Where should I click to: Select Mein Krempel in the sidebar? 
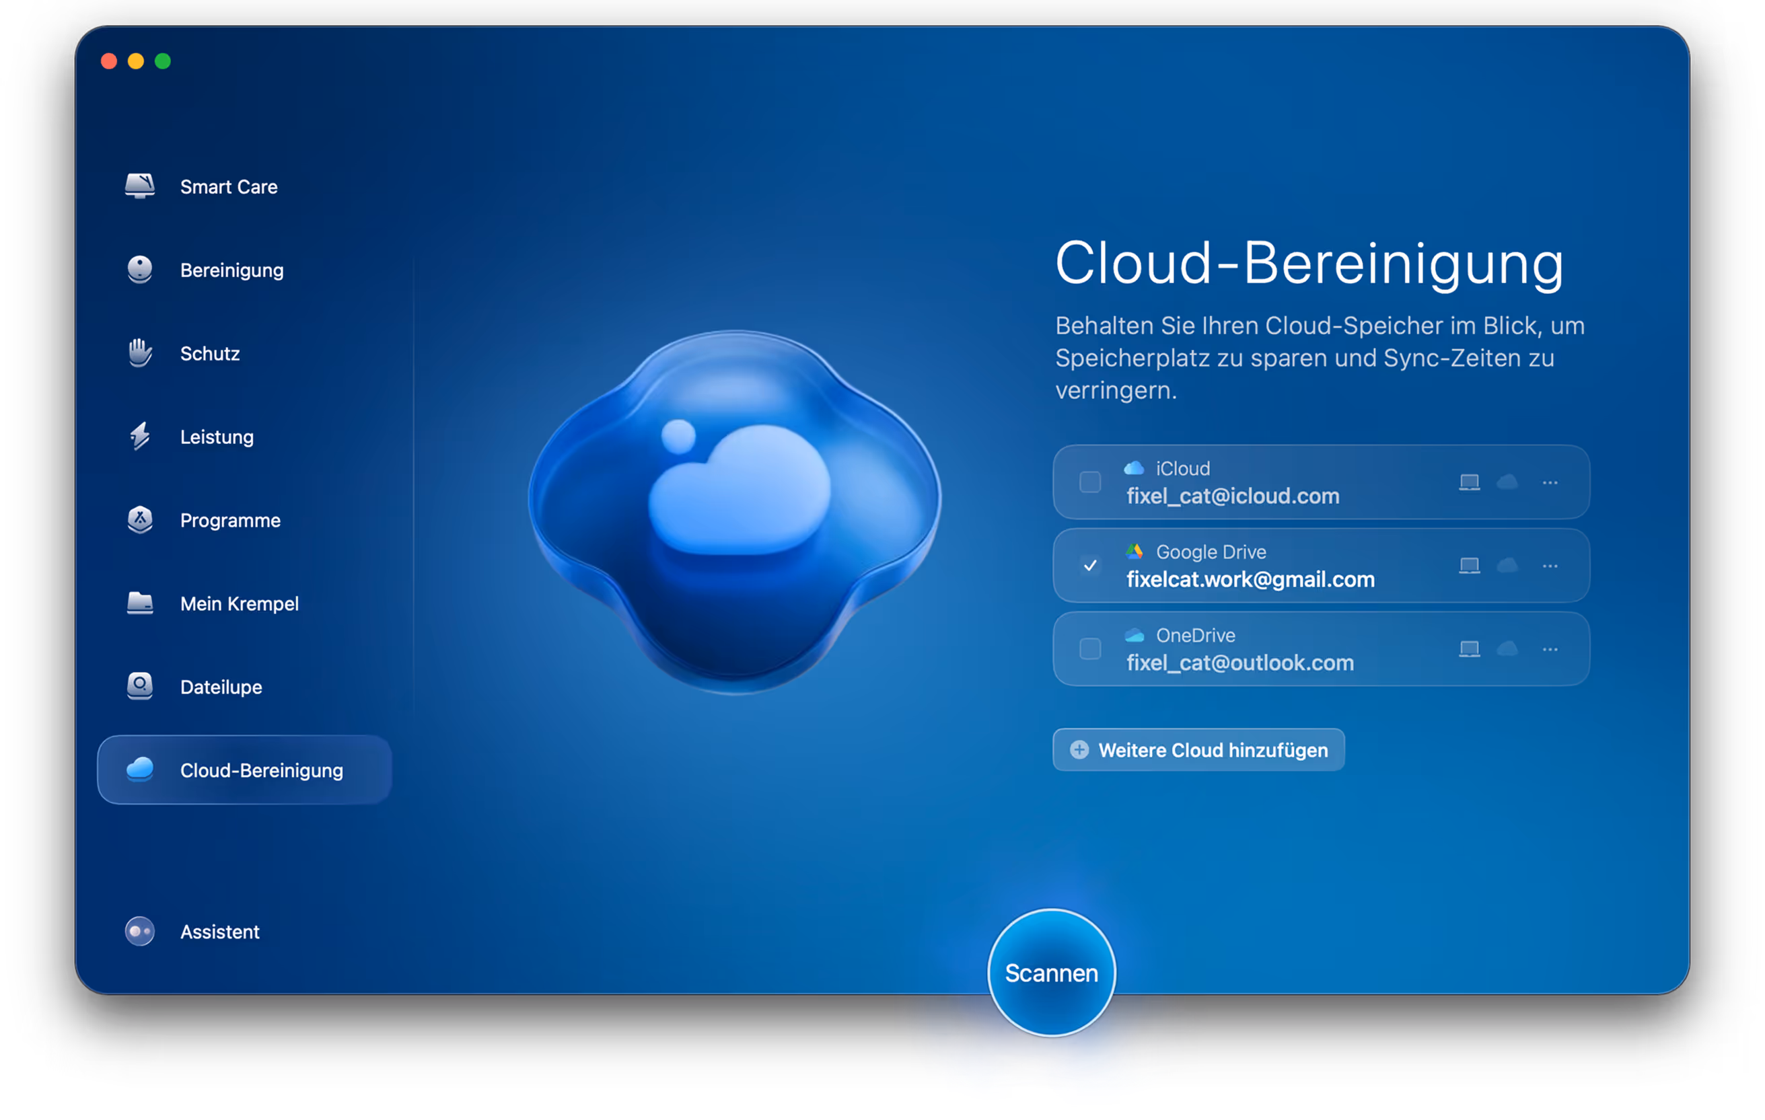tap(239, 604)
